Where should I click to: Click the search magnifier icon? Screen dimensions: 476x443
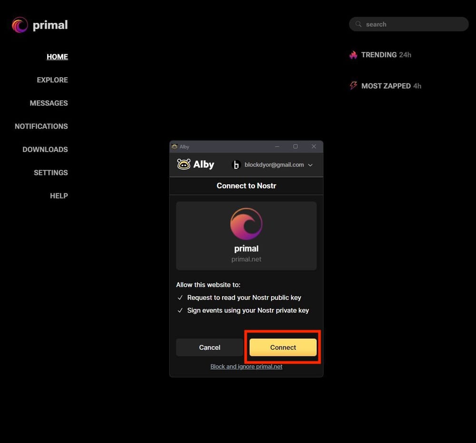point(358,24)
